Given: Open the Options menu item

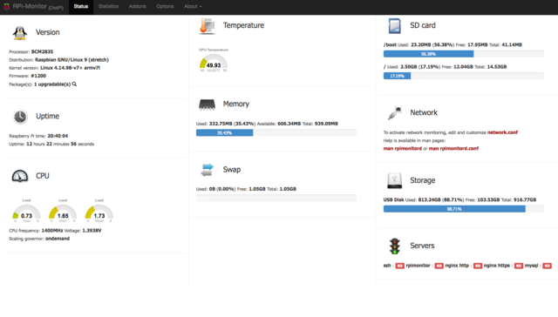Looking at the screenshot, I should [165, 6].
